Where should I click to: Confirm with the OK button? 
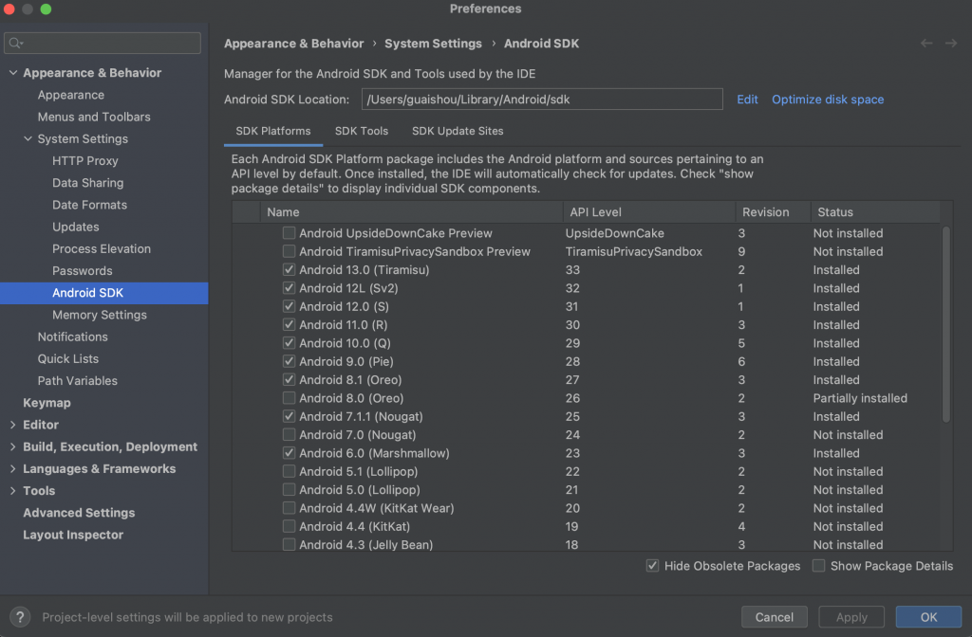tap(928, 616)
